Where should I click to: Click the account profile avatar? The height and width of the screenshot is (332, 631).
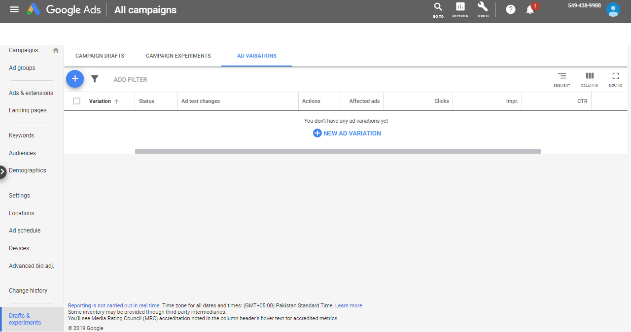coord(613,10)
